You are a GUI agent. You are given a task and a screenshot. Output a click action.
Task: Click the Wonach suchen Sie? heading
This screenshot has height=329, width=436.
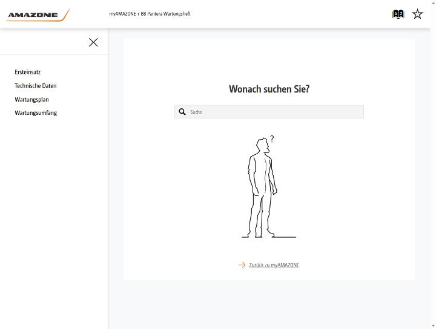click(x=269, y=89)
